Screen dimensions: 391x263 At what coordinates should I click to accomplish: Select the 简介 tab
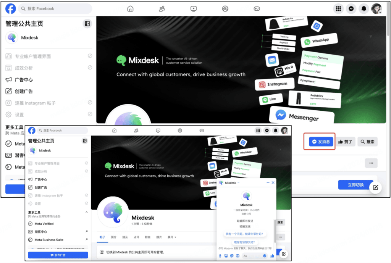point(114,237)
